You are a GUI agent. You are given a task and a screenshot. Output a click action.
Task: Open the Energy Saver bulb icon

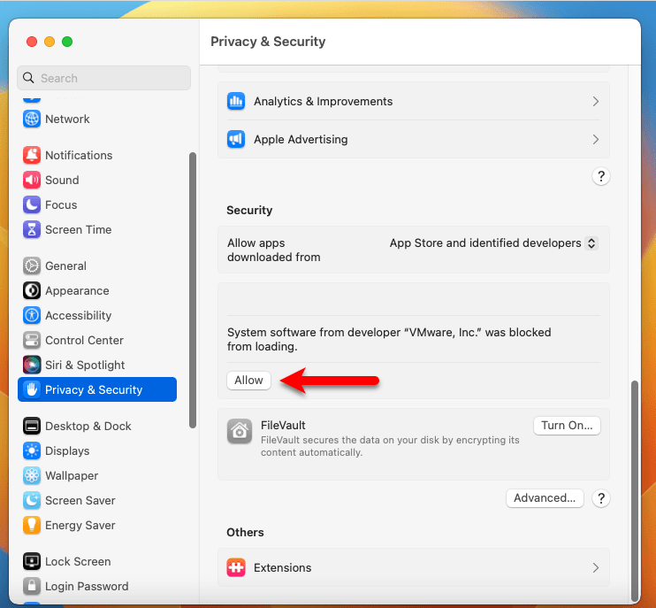coord(32,525)
